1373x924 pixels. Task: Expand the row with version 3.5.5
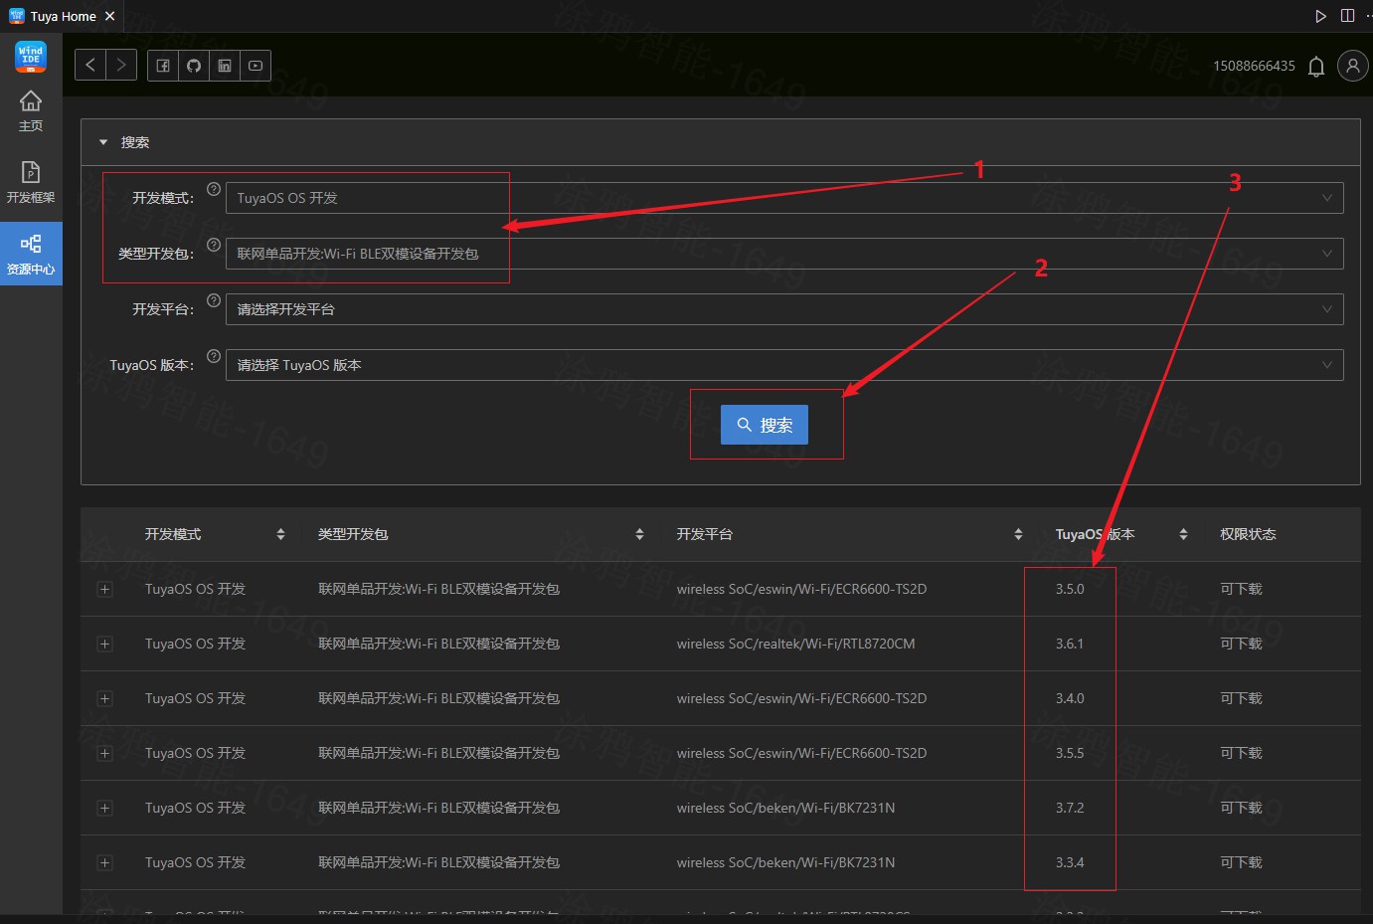click(104, 753)
